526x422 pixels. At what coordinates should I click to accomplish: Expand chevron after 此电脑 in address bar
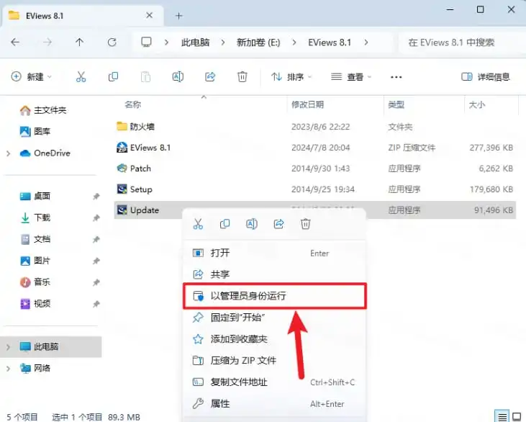pos(223,42)
